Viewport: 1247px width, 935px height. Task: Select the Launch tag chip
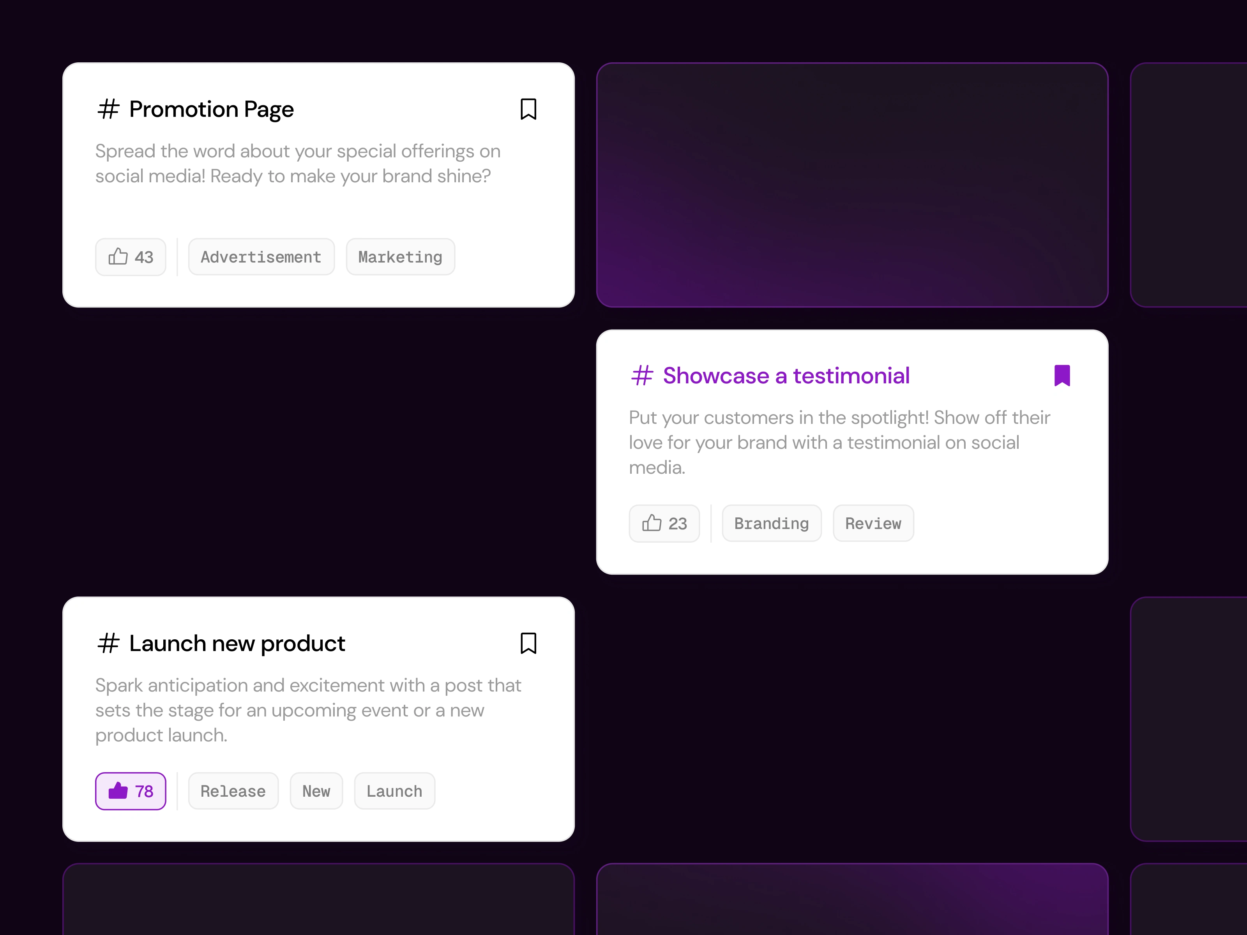tap(394, 791)
